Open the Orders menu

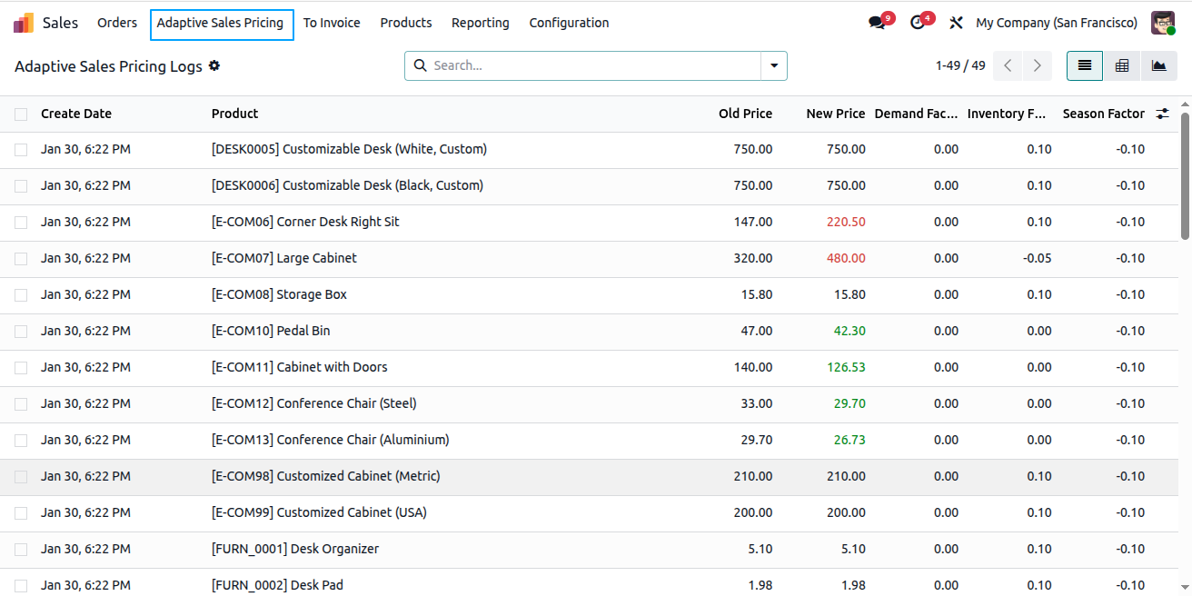[117, 23]
